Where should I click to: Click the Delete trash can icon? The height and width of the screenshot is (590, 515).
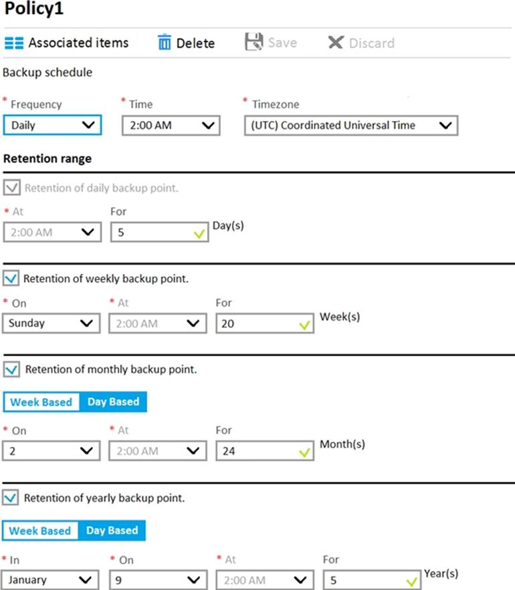click(x=165, y=43)
